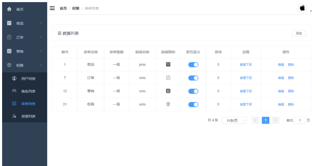Click the 用户列表 user icon

(x=14, y=78)
